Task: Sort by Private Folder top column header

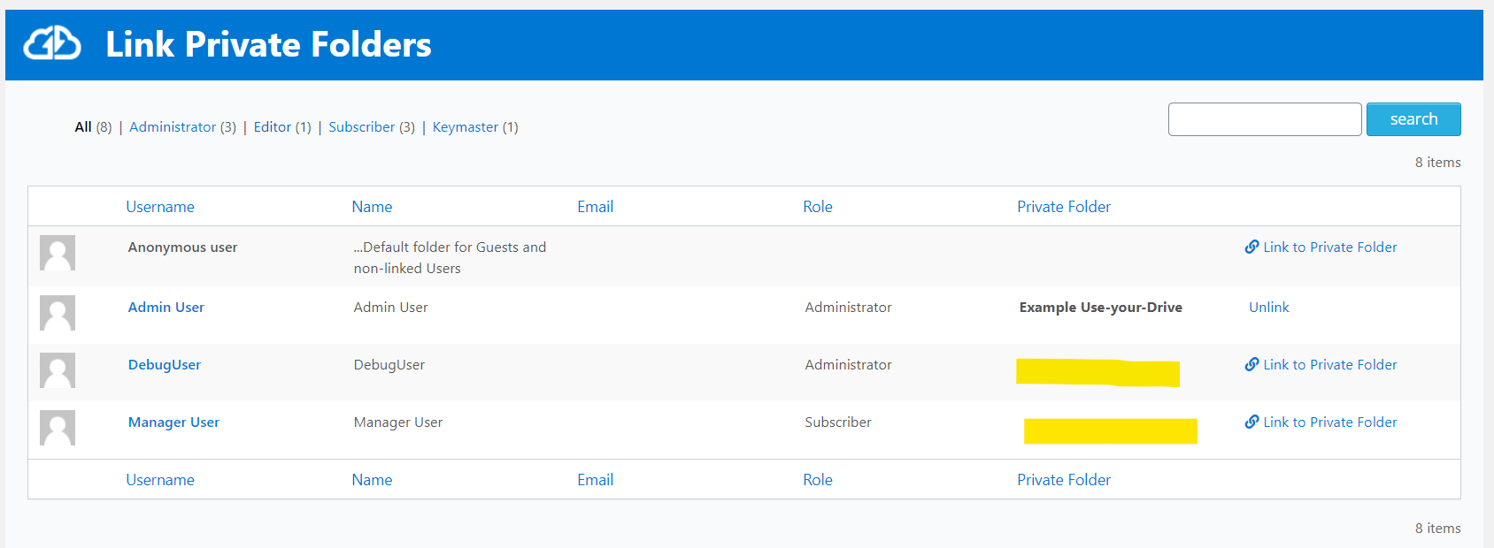Action: click(1063, 207)
